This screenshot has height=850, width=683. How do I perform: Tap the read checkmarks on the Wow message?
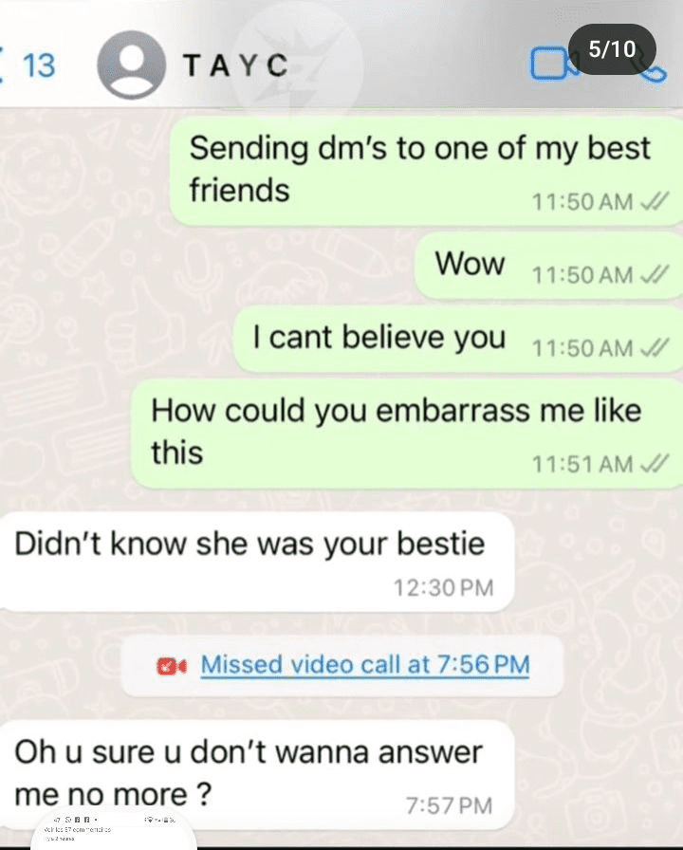[655, 275]
